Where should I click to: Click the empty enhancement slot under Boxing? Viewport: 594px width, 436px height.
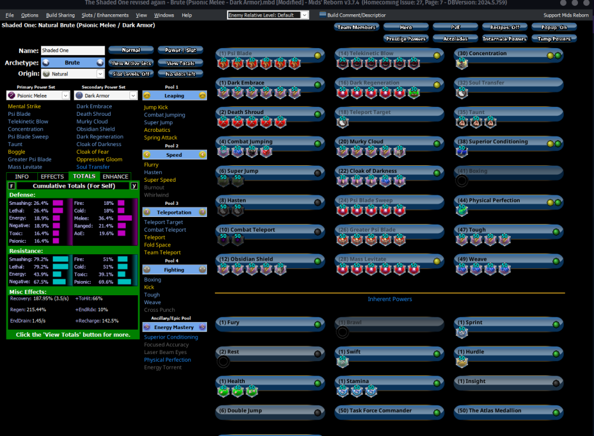click(x=462, y=181)
